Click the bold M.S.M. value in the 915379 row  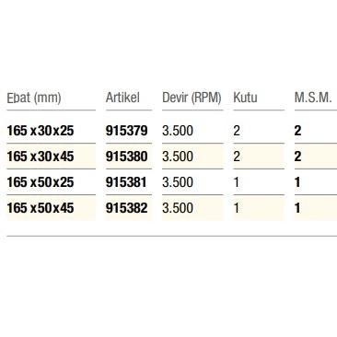pyautogui.click(x=297, y=131)
